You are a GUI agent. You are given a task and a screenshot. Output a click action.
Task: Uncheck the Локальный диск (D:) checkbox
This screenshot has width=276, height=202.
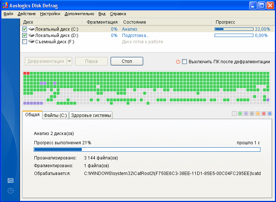(25, 36)
